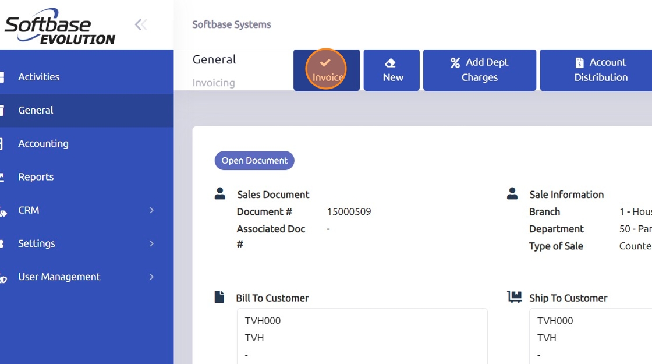This screenshot has height=364, width=652.
Task: Click the Branch label
Action: [545, 212]
